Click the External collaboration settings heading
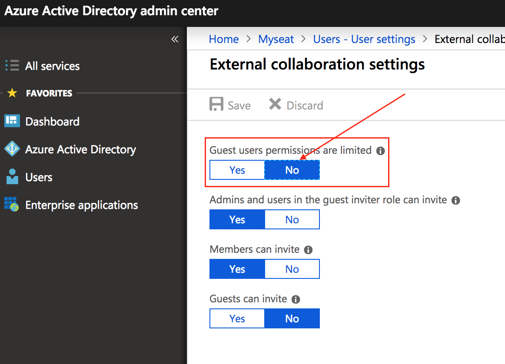This screenshot has height=364, width=505. point(317,65)
